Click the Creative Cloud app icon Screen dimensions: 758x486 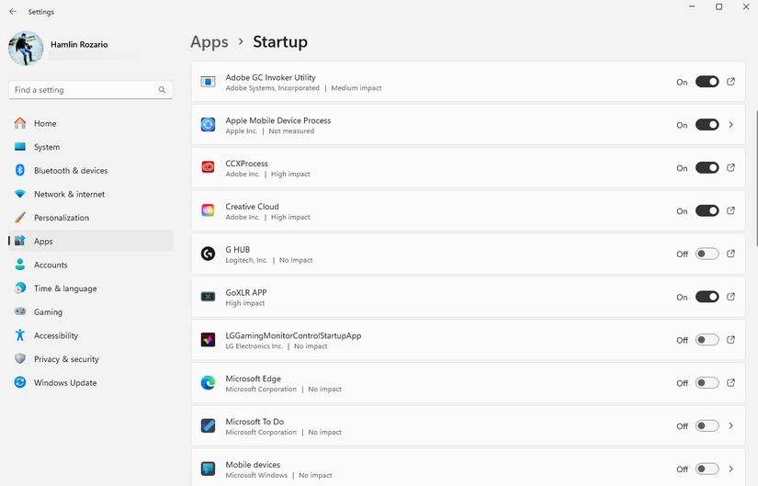coord(209,210)
